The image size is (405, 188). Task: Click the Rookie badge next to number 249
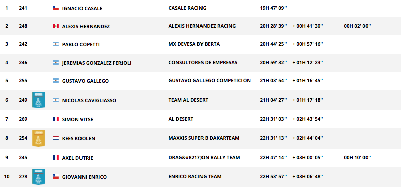pyautogui.click(x=38, y=100)
